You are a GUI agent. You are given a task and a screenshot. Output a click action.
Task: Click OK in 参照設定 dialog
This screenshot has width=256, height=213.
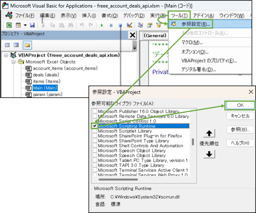pyautogui.click(x=240, y=105)
